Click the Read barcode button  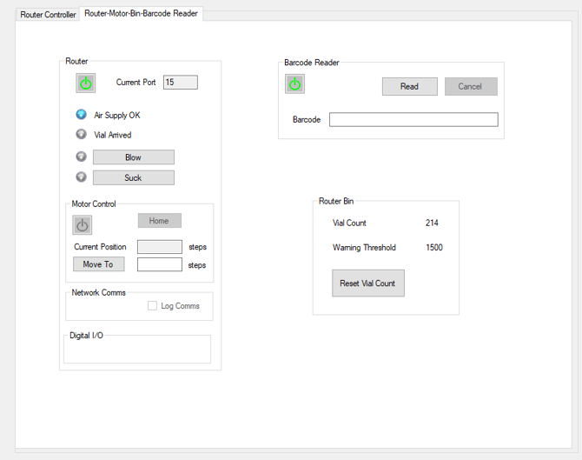tap(410, 87)
